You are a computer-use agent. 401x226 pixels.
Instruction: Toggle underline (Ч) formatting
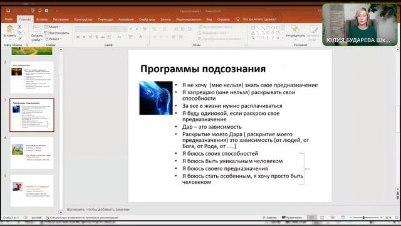(x=90, y=37)
